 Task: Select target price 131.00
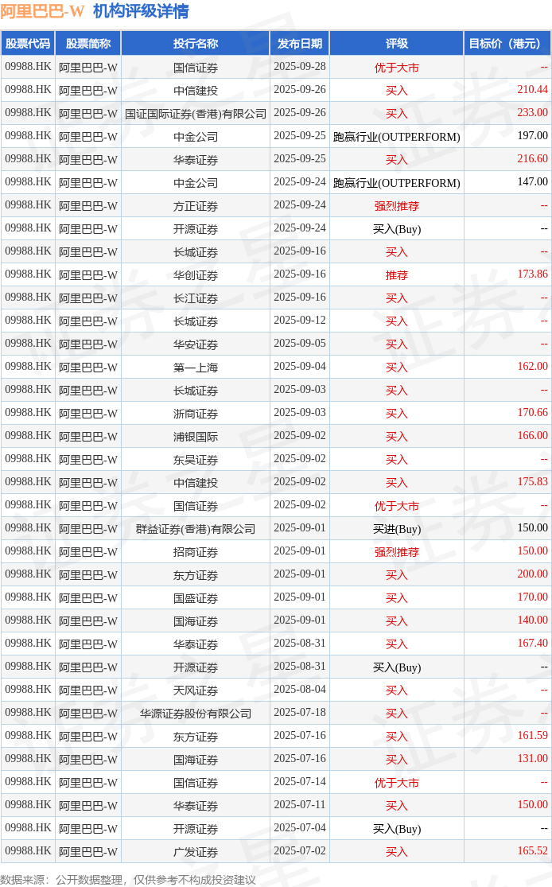(x=532, y=759)
